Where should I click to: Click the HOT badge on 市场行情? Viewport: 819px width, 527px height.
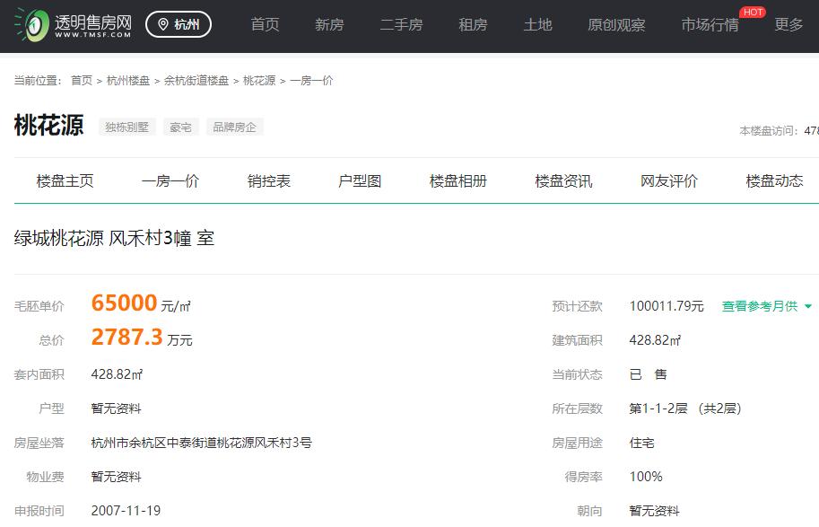tap(752, 12)
